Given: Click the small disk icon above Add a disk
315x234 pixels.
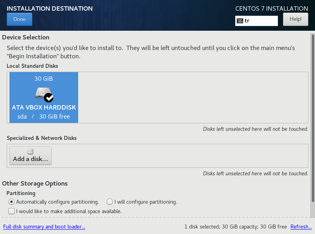Looking at the screenshot, I should tap(30, 152).
